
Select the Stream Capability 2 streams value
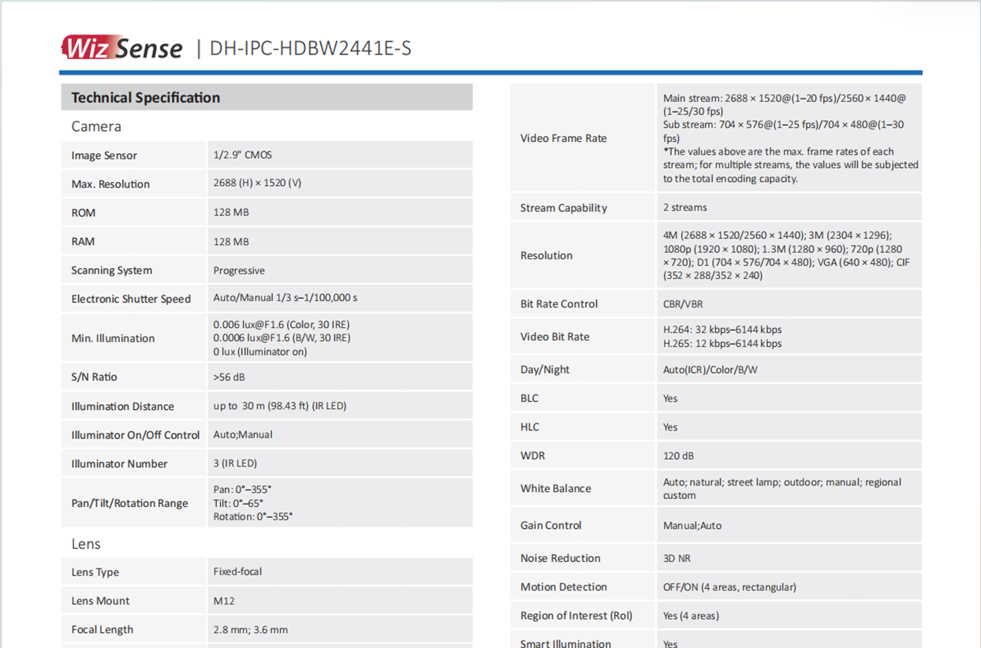[684, 207]
